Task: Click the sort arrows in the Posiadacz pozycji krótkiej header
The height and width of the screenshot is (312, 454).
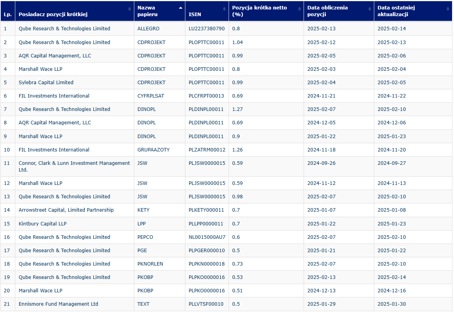Action: point(130,9)
